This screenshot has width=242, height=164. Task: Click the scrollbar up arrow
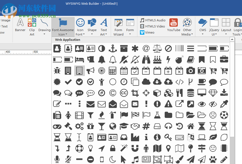coord(232,39)
